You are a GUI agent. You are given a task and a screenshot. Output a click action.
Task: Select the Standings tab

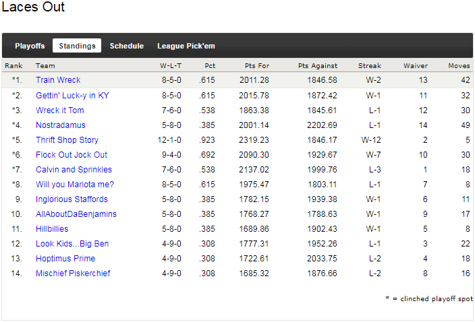click(77, 46)
